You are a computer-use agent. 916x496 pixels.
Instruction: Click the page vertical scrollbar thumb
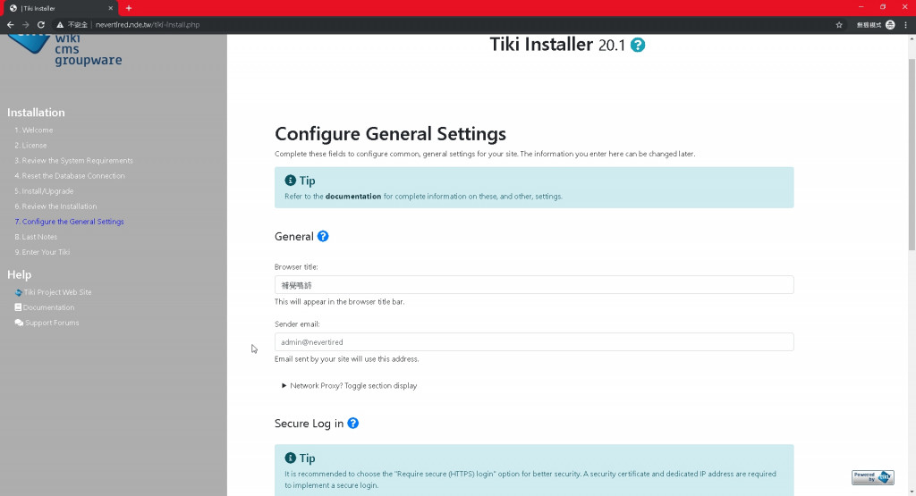pos(912,155)
